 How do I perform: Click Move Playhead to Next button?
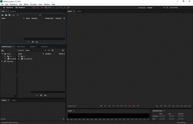[125, 106]
